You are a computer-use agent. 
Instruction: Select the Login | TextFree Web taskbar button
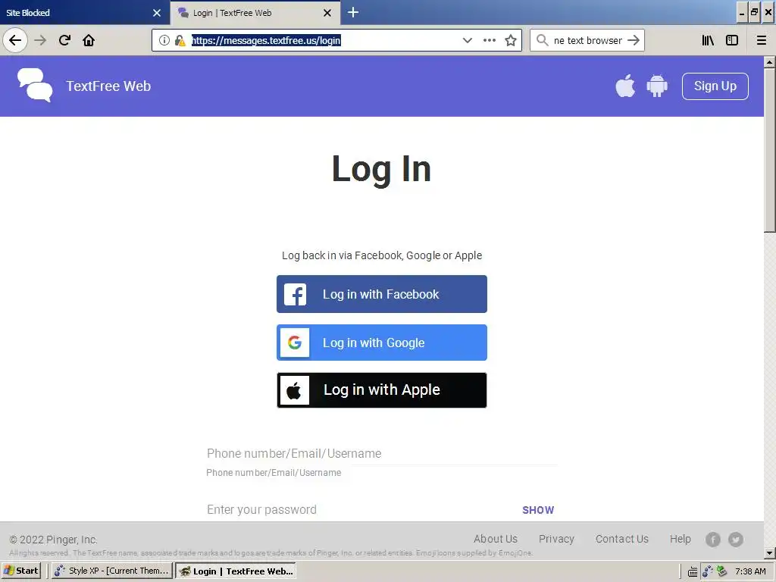[x=236, y=571]
